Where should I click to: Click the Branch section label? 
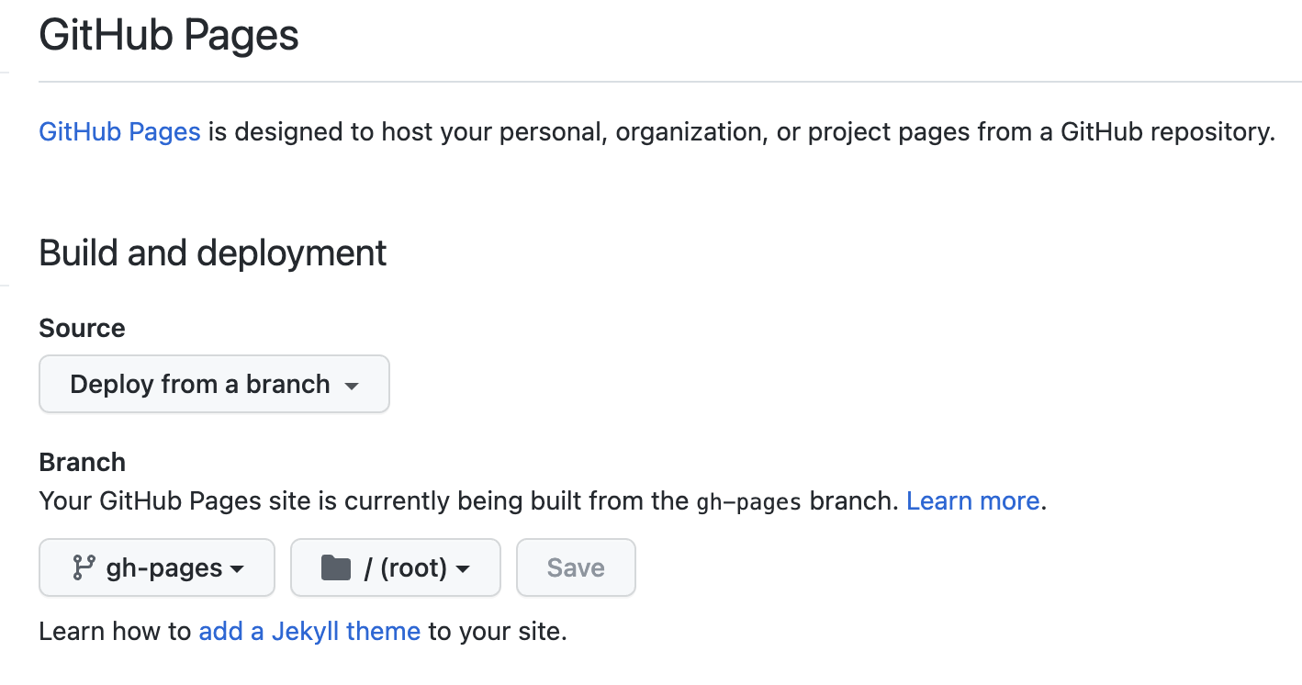click(x=82, y=462)
